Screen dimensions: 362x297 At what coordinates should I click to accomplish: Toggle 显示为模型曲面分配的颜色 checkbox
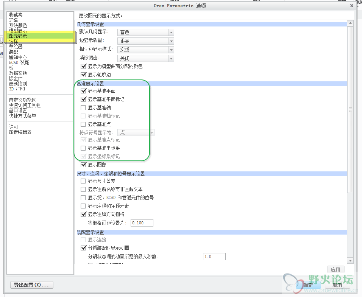83,67
